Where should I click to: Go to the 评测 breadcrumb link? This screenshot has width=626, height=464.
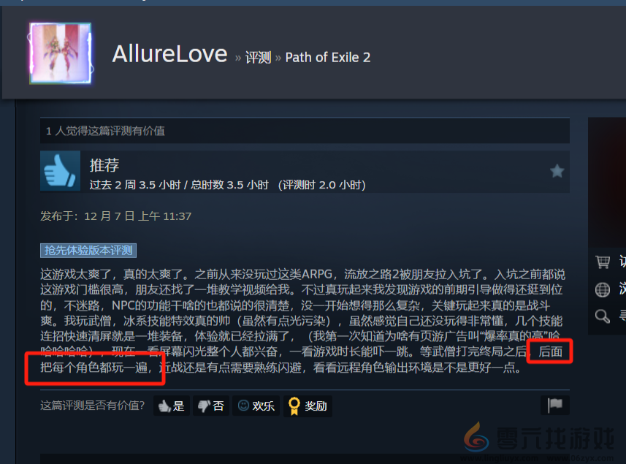pyautogui.click(x=259, y=58)
